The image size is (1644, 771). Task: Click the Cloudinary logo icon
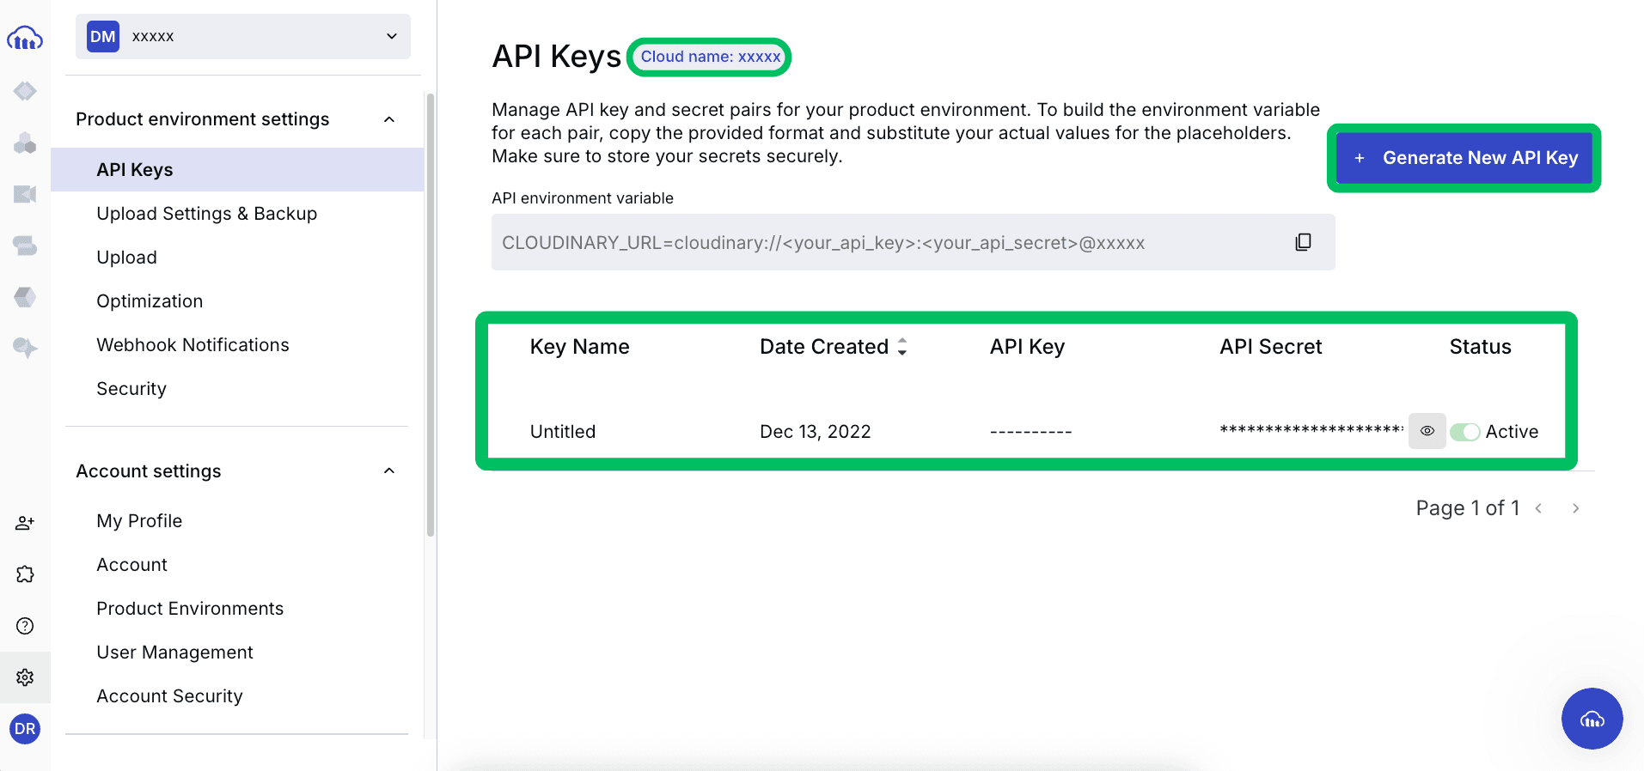point(25,37)
